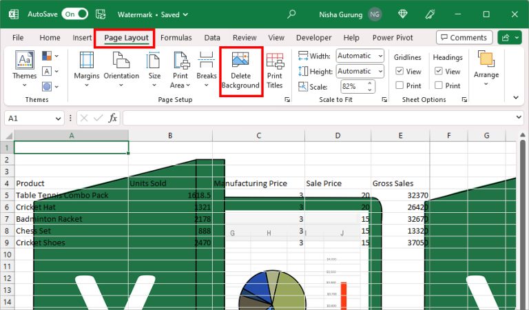
Task: Open Page Setup dialog launcher
Action: point(287,99)
